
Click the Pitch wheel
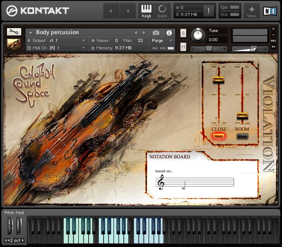coord(10,225)
